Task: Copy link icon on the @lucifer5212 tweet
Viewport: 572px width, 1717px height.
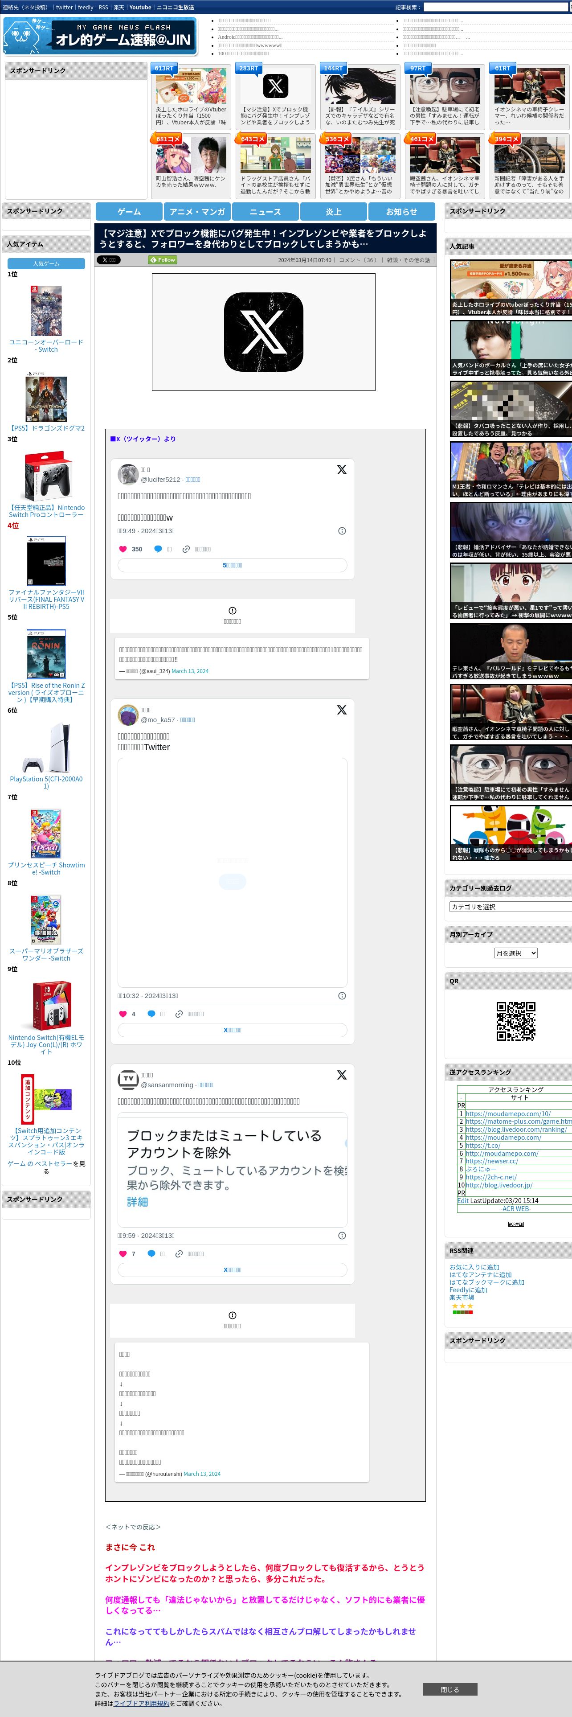Action: pyautogui.click(x=187, y=549)
